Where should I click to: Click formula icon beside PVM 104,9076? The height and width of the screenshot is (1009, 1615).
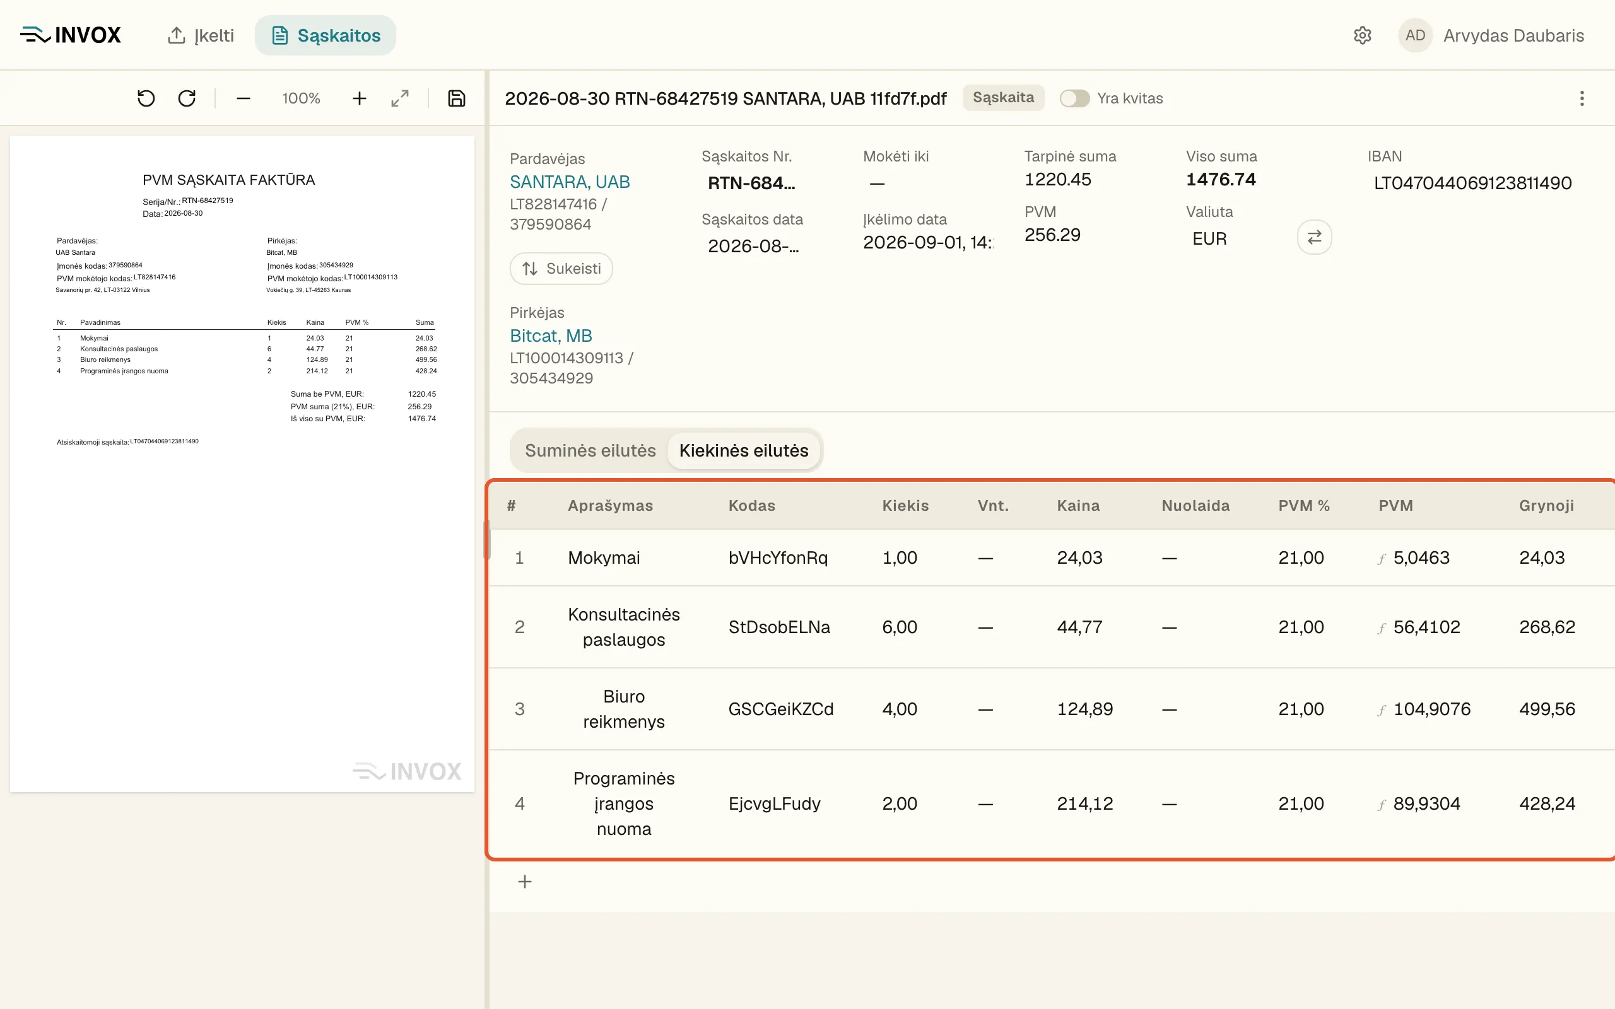[1382, 710]
